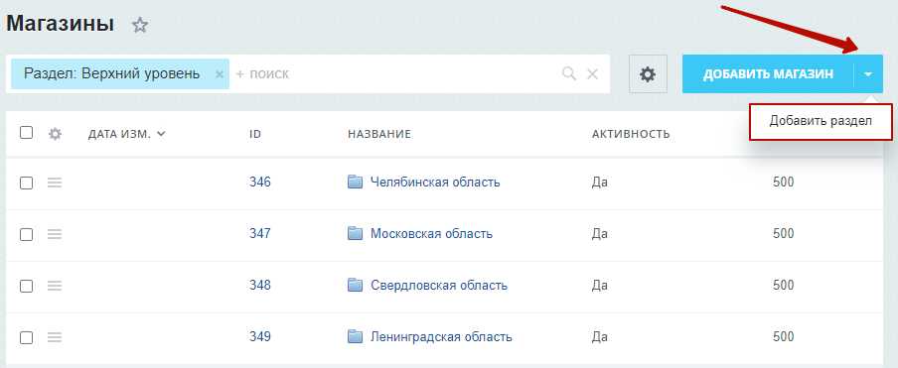
Task: Click folder icon of Московская область
Action: [x=356, y=234]
